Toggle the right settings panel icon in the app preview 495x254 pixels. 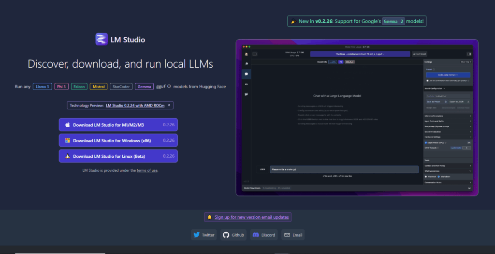[469, 54]
